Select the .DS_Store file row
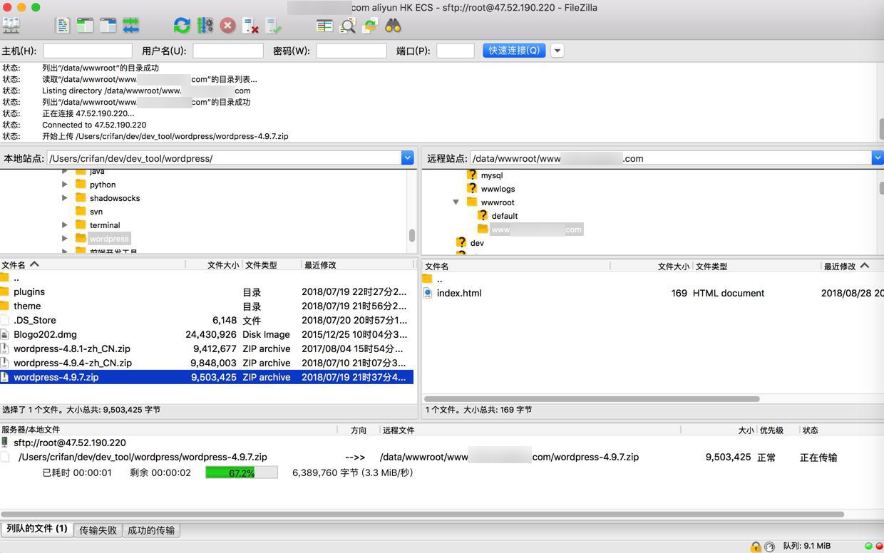 [x=207, y=320]
